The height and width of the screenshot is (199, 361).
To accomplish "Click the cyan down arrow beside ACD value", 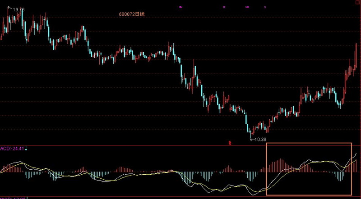I will 26,148.
